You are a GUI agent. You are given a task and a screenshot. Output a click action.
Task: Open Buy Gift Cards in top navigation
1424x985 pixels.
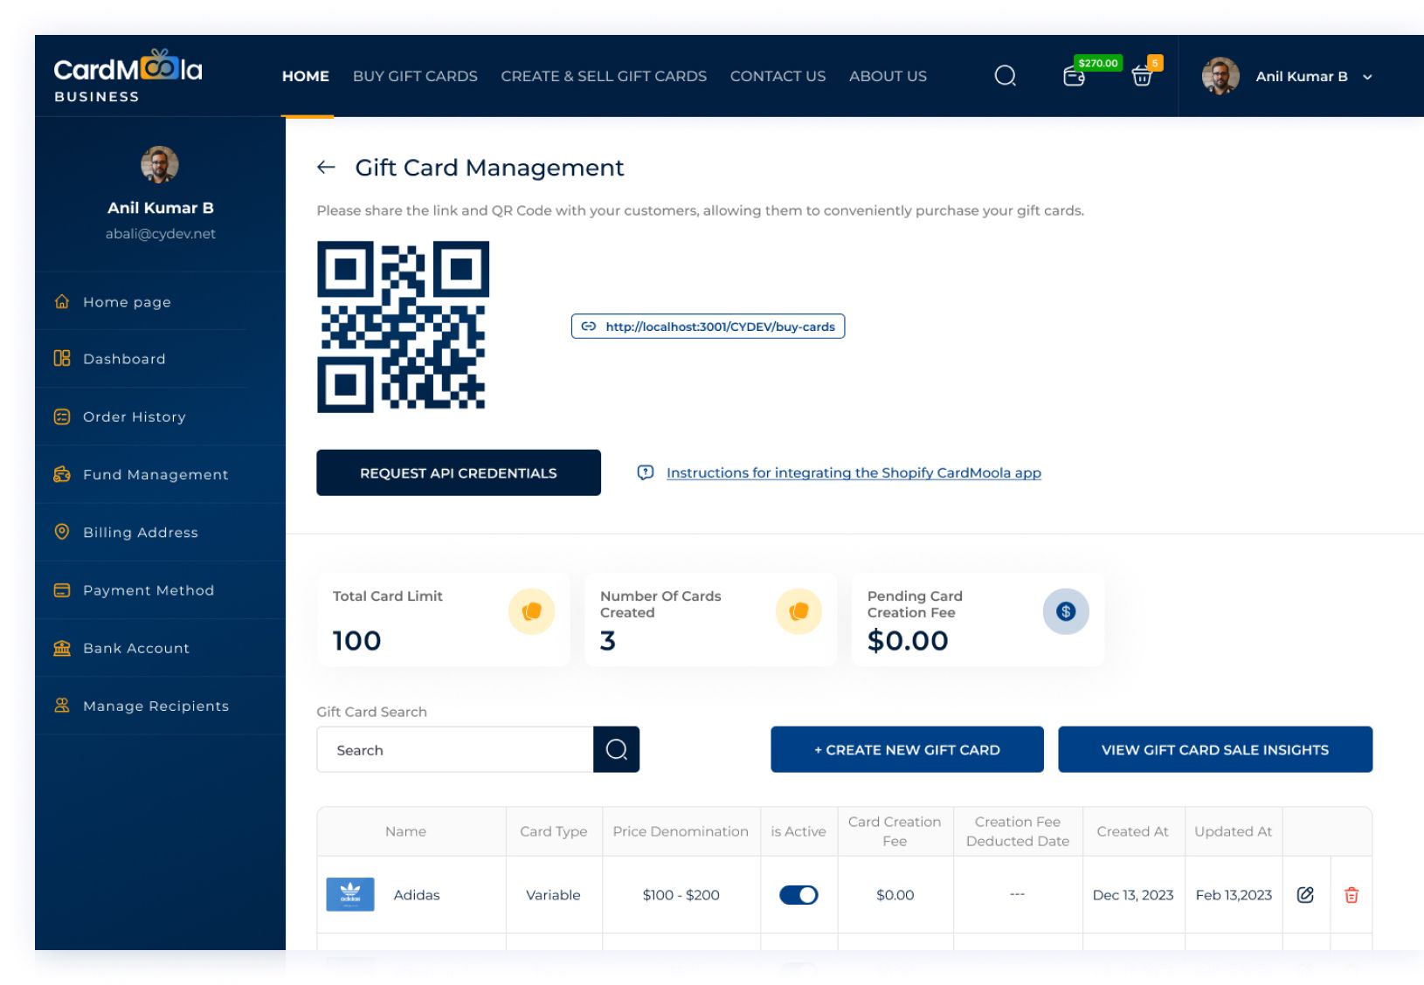pos(415,77)
